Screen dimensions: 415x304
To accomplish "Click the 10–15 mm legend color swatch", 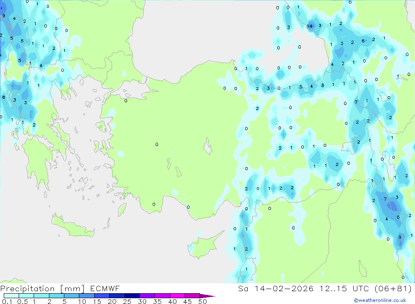I will pos(87,296).
